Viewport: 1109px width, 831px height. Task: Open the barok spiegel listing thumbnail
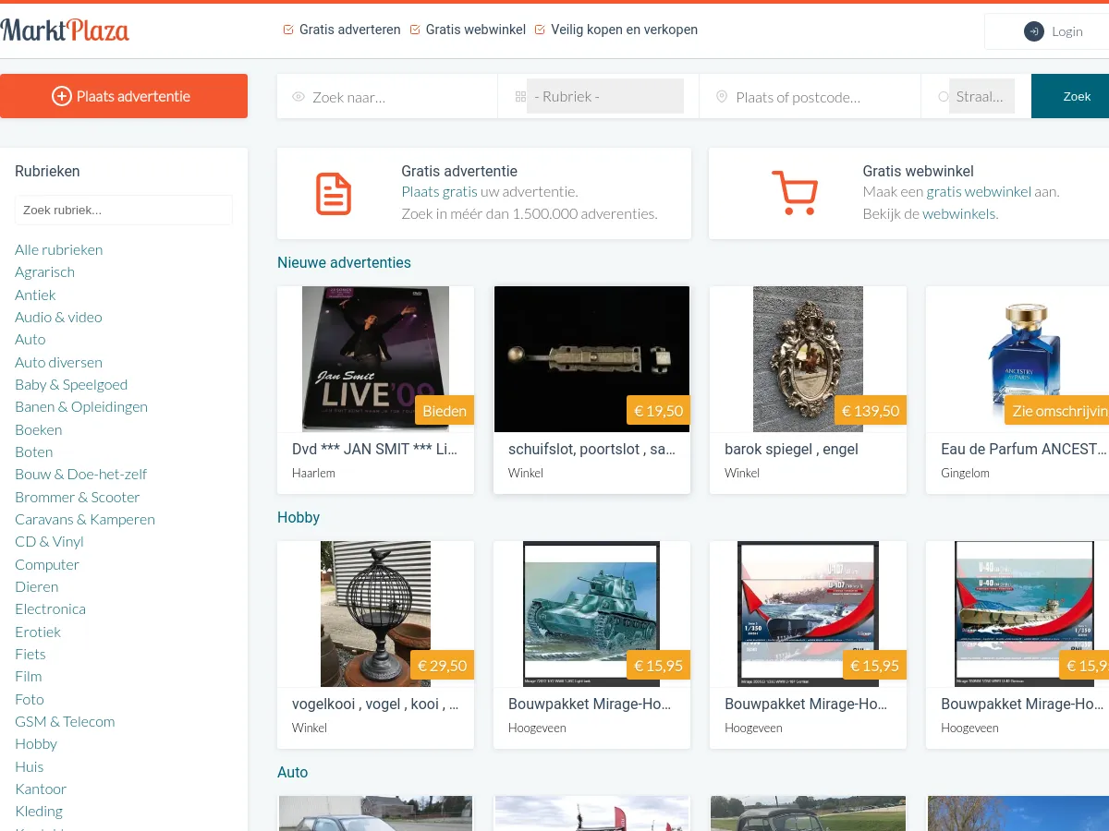click(808, 359)
